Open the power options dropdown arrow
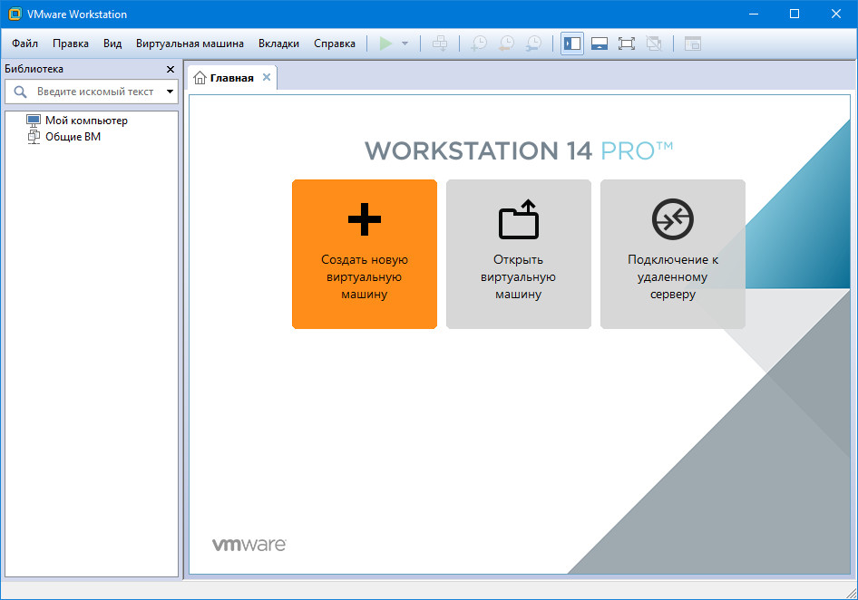The width and height of the screenshot is (858, 600). (405, 44)
